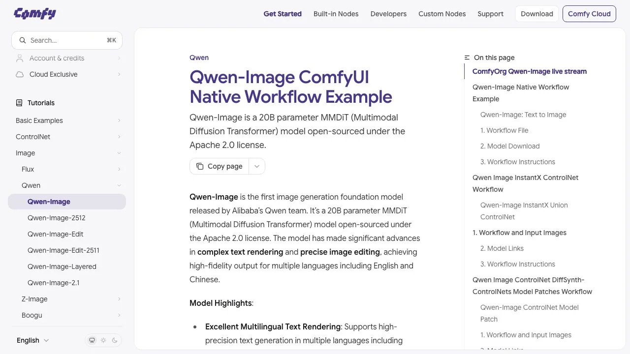This screenshot has width=630, height=354.
Task: Open Comfy Cloud
Action: (589, 14)
